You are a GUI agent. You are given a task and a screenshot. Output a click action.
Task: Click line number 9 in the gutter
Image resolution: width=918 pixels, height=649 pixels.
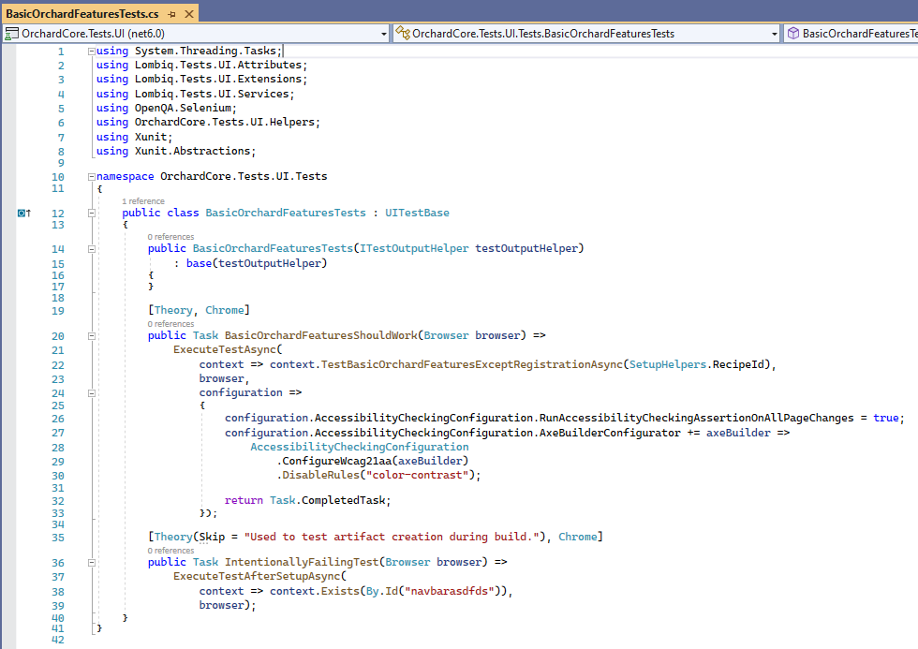[x=61, y=163]
